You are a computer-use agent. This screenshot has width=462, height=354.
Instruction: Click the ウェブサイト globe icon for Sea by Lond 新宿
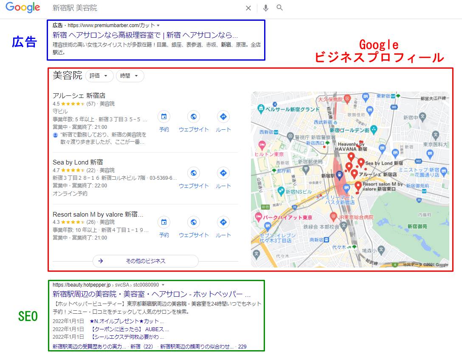click(194, 173)
